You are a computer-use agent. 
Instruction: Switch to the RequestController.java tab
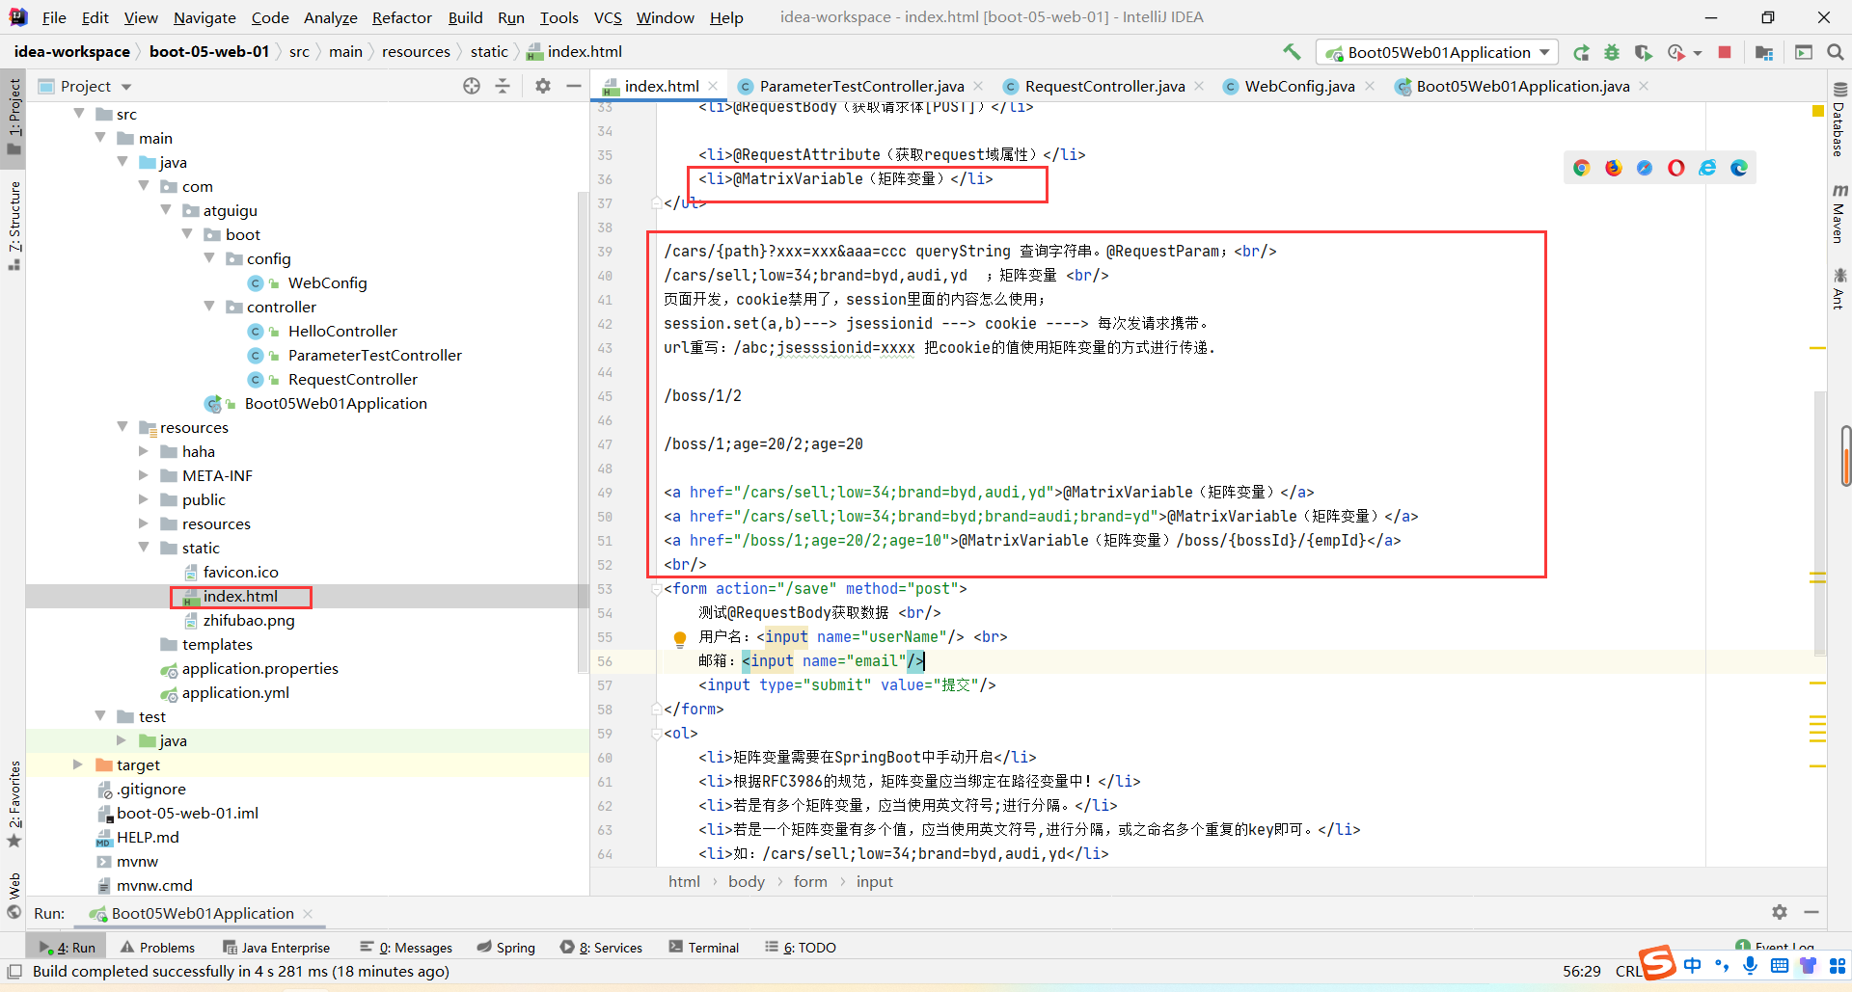pos(1103,86)
